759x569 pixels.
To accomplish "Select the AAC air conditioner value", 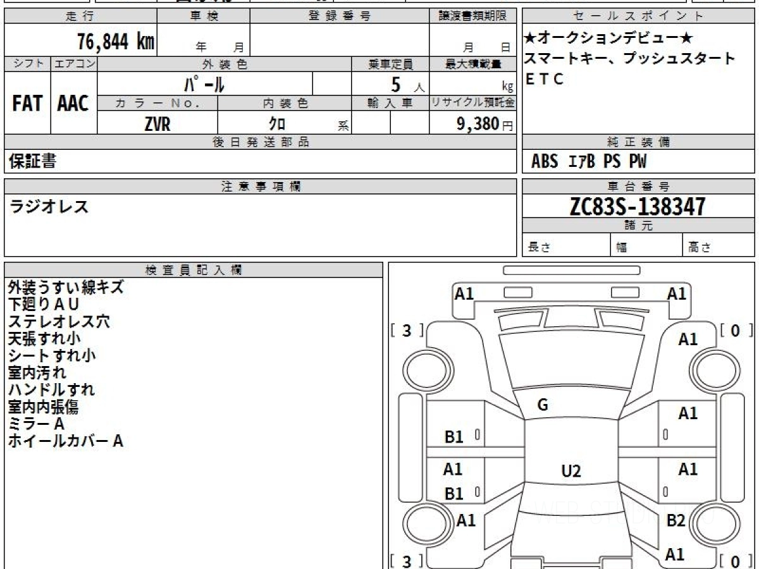I will point(73,103).
